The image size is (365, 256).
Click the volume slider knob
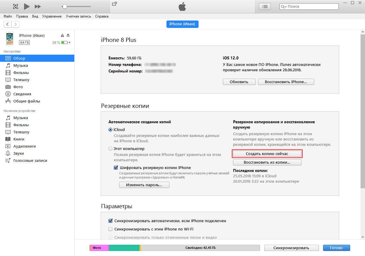(x=64, y=6)
